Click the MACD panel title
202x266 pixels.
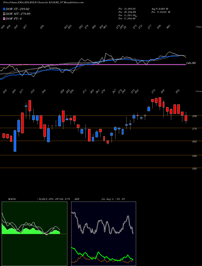pyautogui.click(x=12, y=199)
